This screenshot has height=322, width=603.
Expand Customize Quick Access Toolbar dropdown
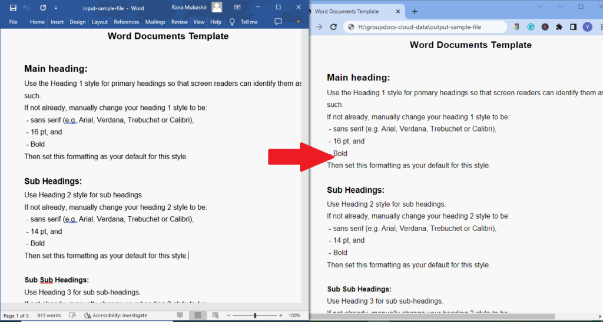click(x=56, y=8)
